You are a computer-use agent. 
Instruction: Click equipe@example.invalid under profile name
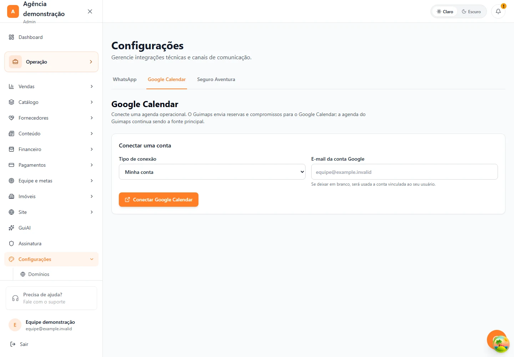(x=49, y=329)
